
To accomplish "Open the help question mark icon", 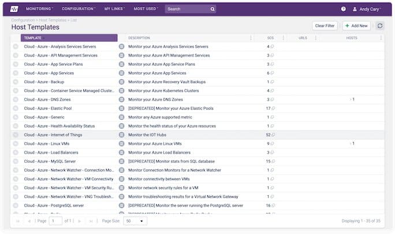I will 343,9.
